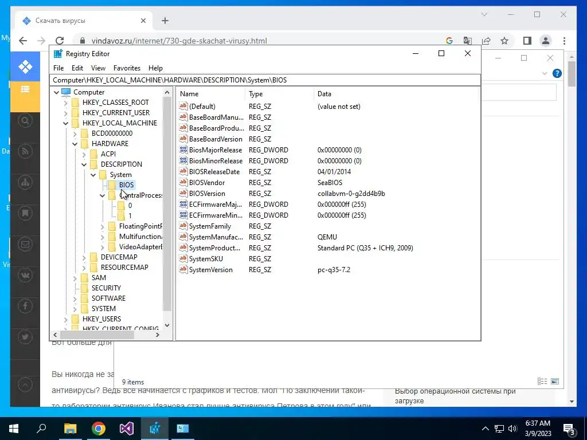Open a new browser tab
The width and height of the screenshot is (587, 440).
pyautogui.click(x=165, y=21)
